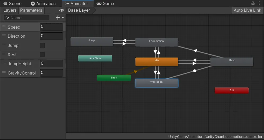Edit the GravityControl value field

tap(51, 73)
